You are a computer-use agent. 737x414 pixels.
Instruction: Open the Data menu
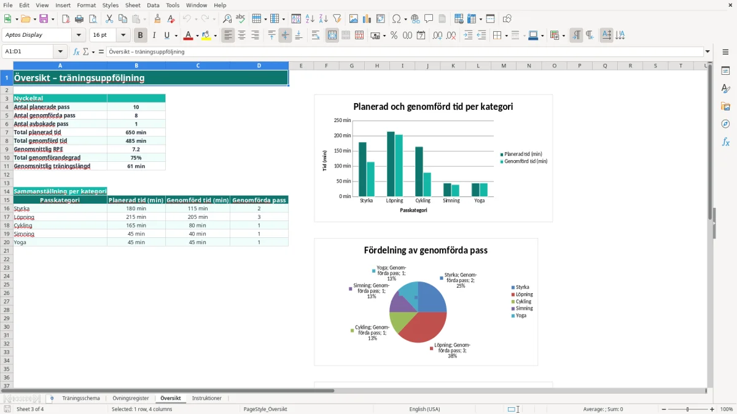(153, 5)
